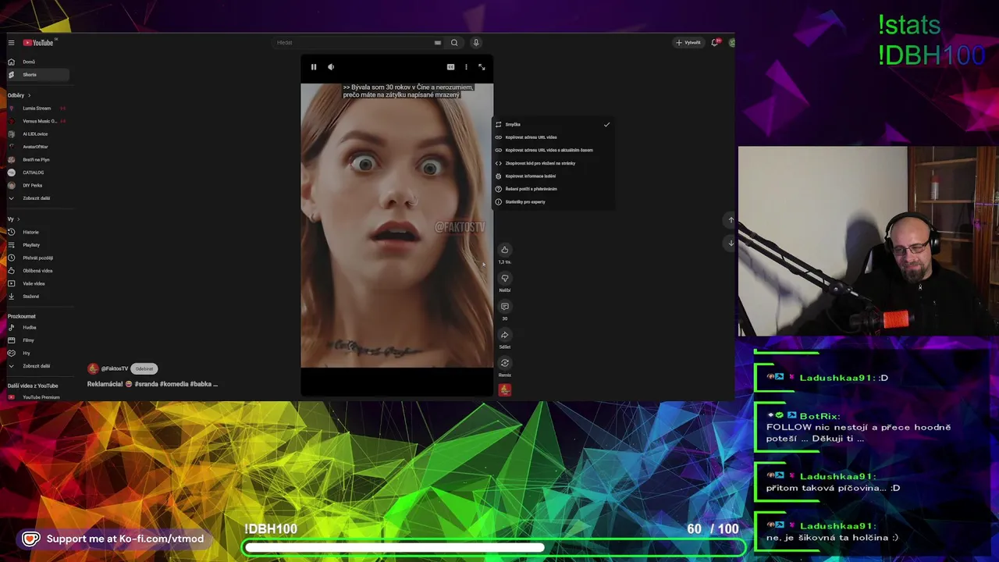
Task: Choose Kopírovat informace ladění
Action: pyautogui.click(x=553, y=176)
